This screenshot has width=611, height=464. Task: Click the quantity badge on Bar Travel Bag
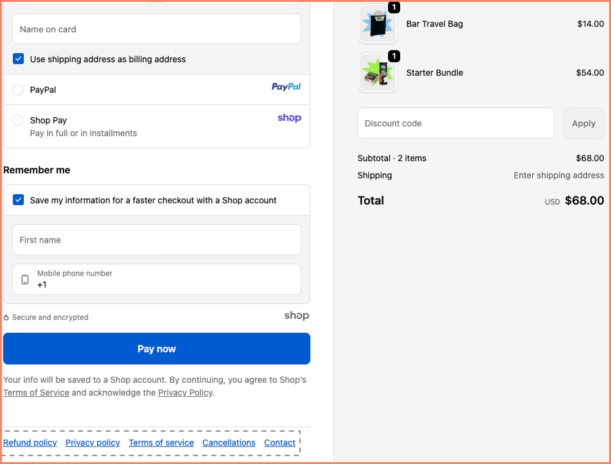click(x=394, y=7)
